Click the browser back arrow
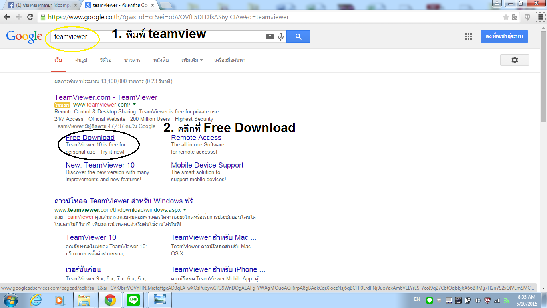 coord(7,17)
